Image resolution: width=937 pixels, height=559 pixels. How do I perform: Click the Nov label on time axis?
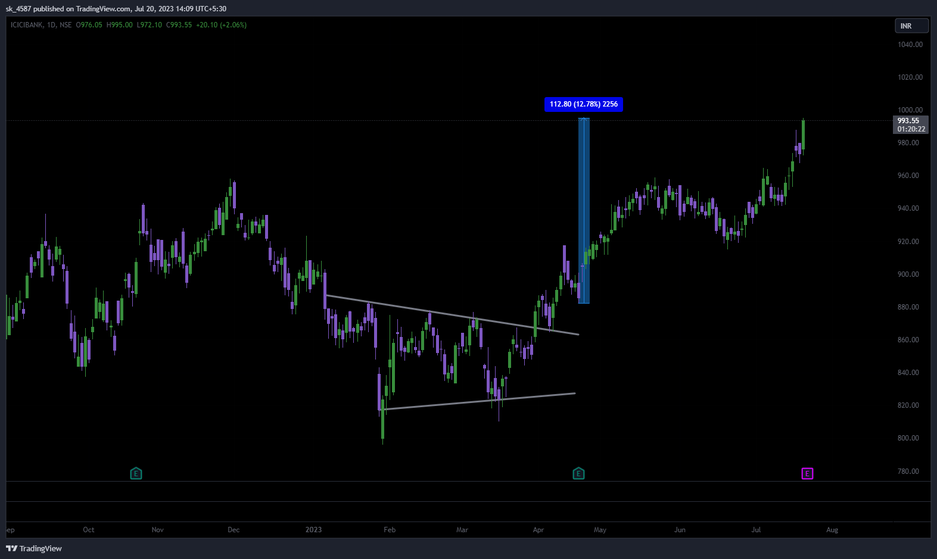158,530
